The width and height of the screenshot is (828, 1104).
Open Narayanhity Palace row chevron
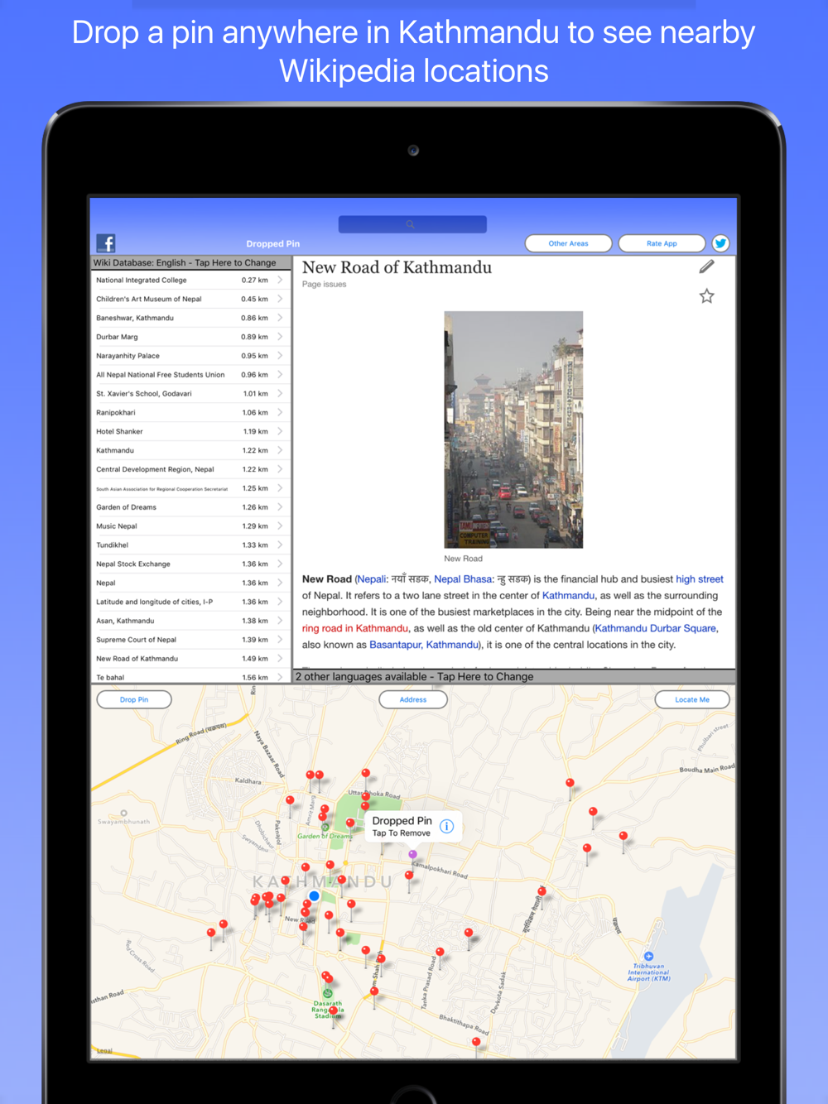coord(280,356)
